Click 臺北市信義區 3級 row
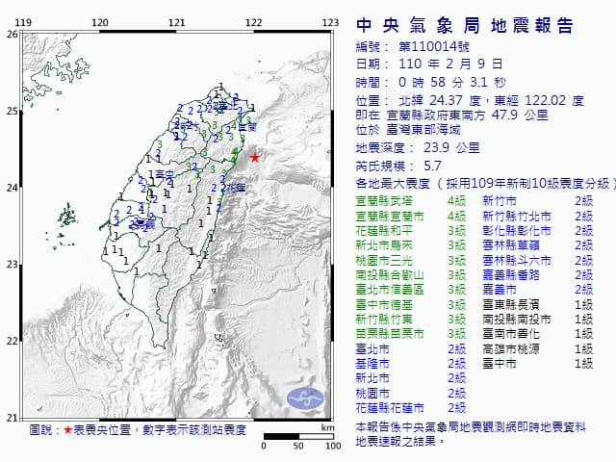The image size is (616, 462). point(411,290)
